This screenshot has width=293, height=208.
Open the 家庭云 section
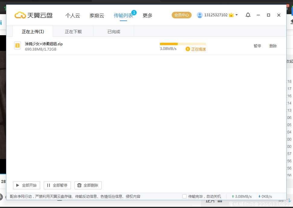97,15
